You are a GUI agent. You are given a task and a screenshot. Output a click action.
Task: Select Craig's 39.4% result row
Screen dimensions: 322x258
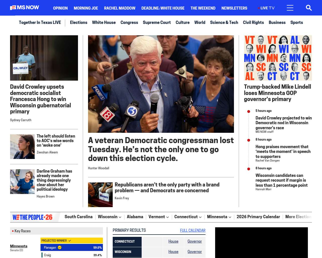pos(72,255)
